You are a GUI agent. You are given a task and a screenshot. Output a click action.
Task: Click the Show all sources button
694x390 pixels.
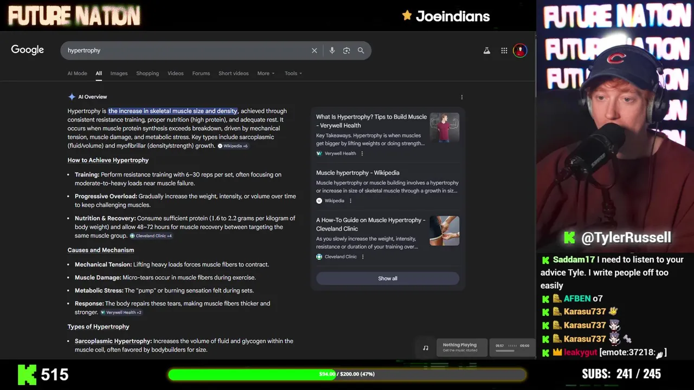388,278
